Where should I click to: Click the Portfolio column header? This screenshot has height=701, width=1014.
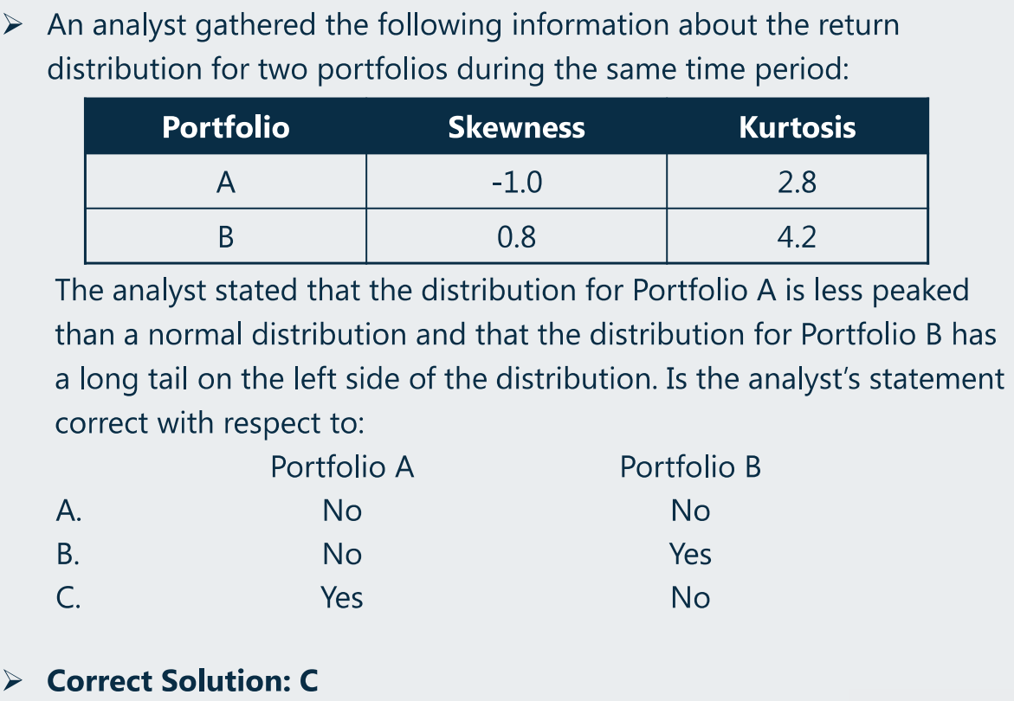click(226, 126)
